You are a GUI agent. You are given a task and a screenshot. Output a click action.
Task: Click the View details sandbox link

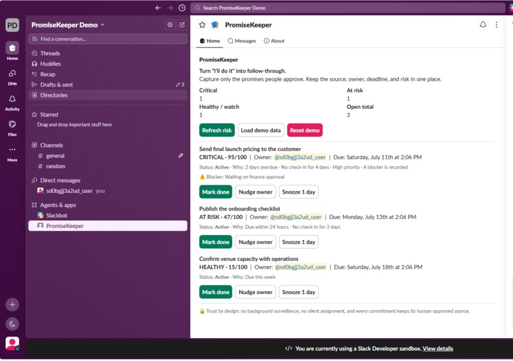pos(438,349)
